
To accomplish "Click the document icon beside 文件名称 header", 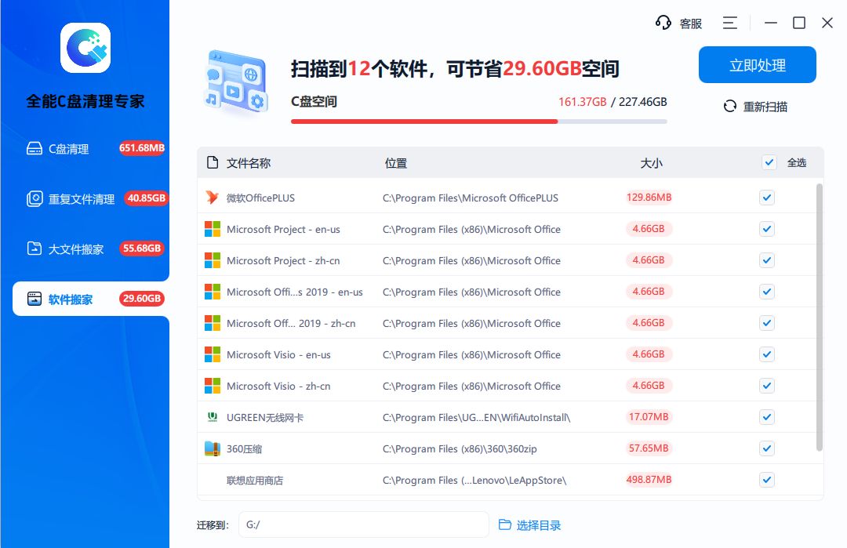I will [x=211, y=162].
